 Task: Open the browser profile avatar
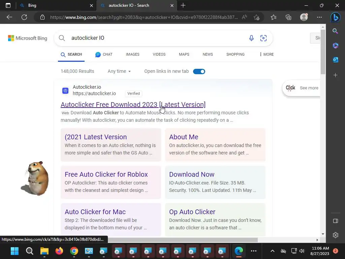click(x=304, y=17)
